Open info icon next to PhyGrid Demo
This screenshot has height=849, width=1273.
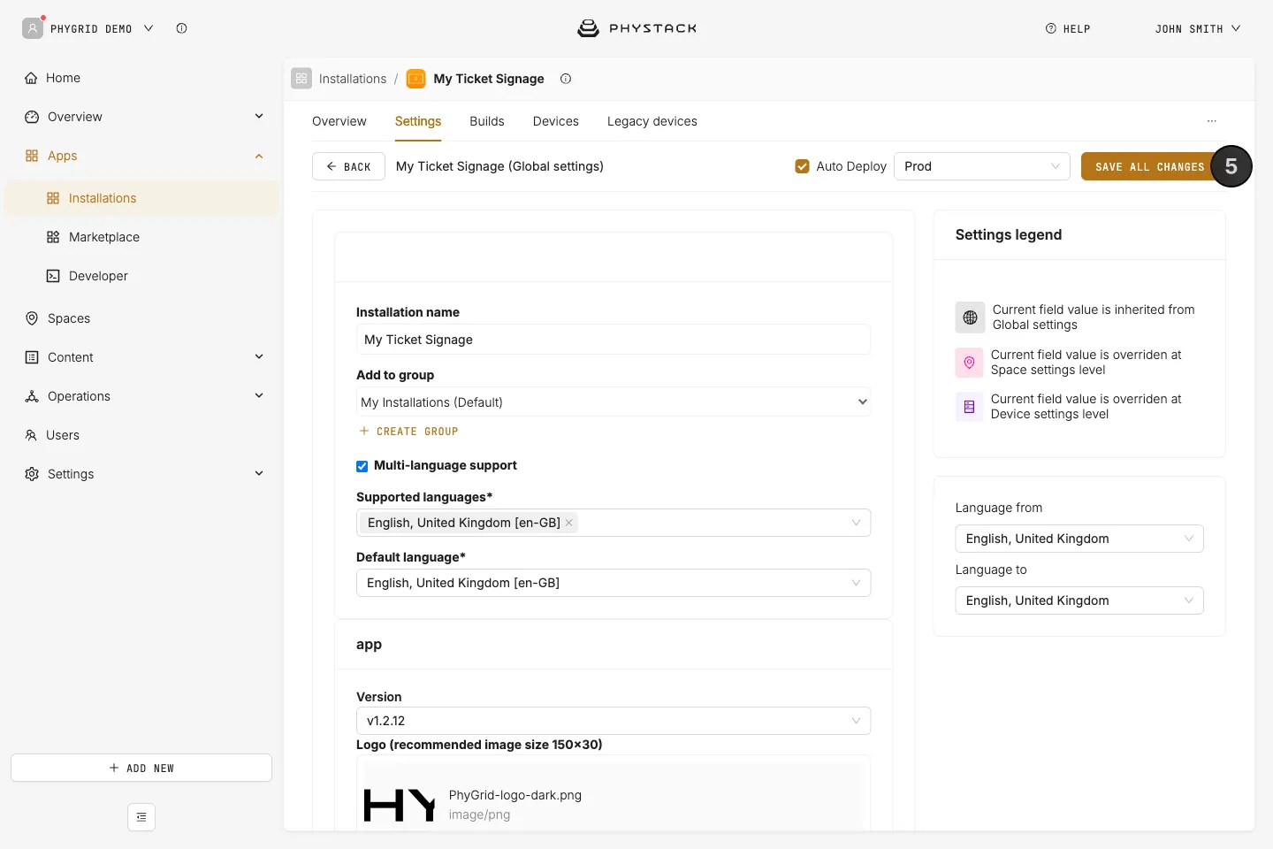tap(181, 28)
